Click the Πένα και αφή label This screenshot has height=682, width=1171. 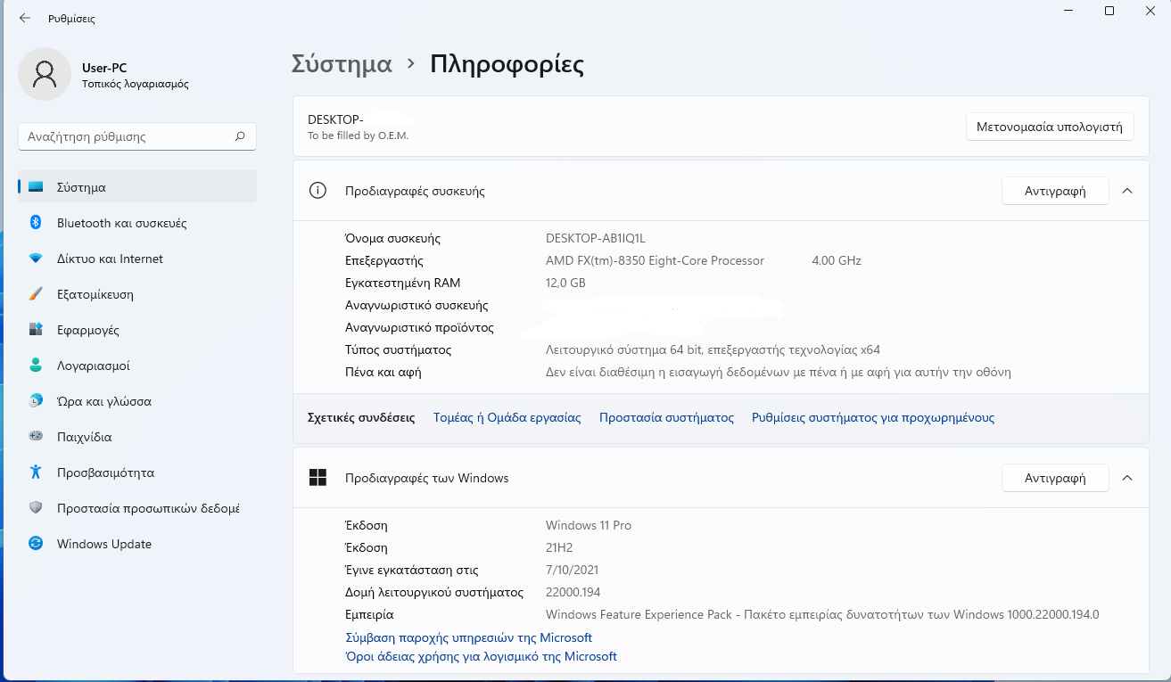tap(383, 372)
